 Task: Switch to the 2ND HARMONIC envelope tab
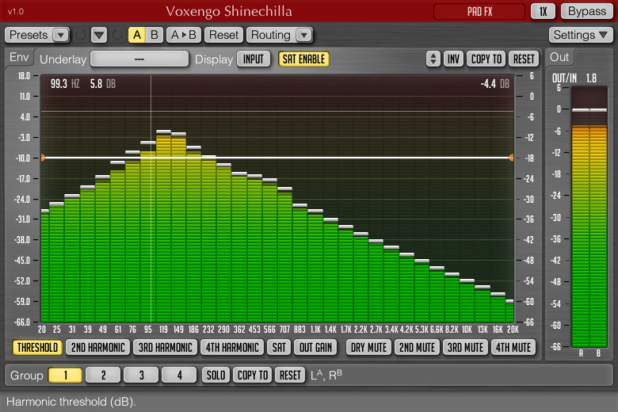tap(97, 347)
